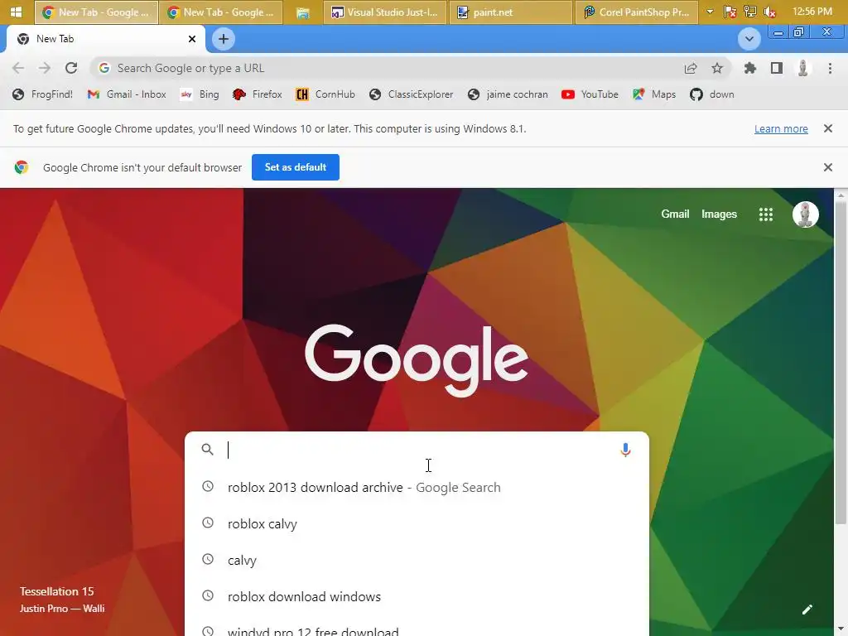Open YouTube bookmark
848x636 pixels.
click(x=590, y=94)
